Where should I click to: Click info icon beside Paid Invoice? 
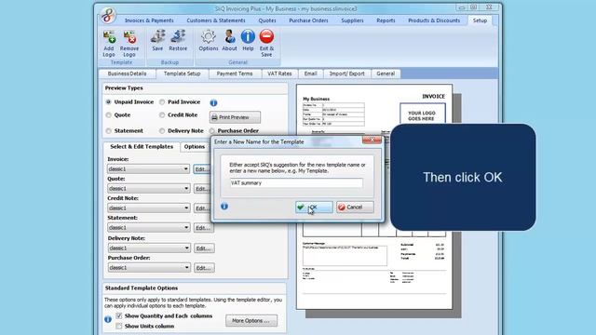click(213, 102)
